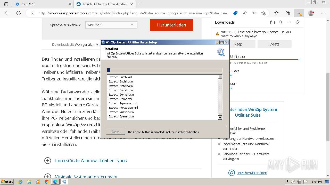Select the Extract: Norwegian.xml log line
Viewport: 330px width, 185px height.
[x=123, y=108]
